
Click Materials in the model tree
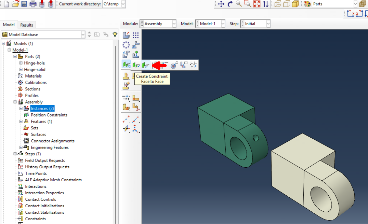click(x=33, y=76)
